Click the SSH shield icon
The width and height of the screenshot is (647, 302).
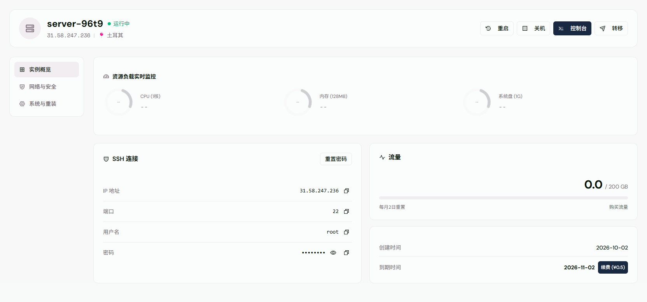106,159
